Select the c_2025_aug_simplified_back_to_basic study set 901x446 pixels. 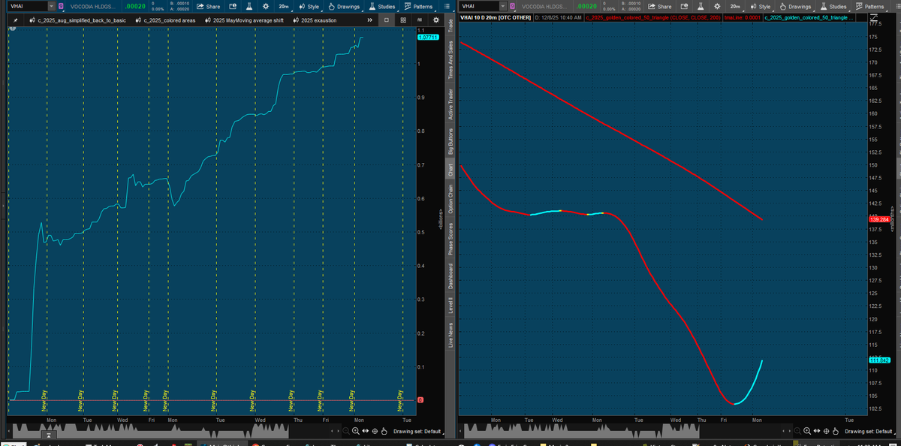click(x=77, y=20)
